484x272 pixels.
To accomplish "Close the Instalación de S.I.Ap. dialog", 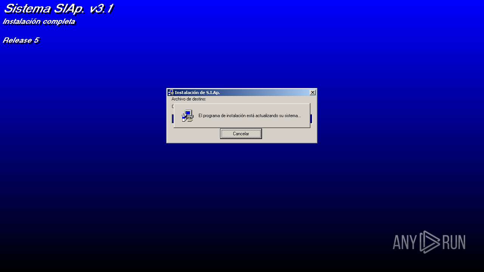I will [313, 93].
